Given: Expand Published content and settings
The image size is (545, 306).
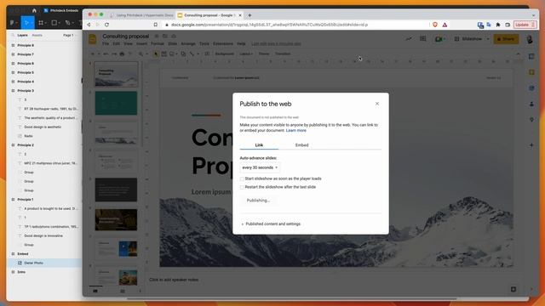Looking at the screenshot, I should pos(271,224).
